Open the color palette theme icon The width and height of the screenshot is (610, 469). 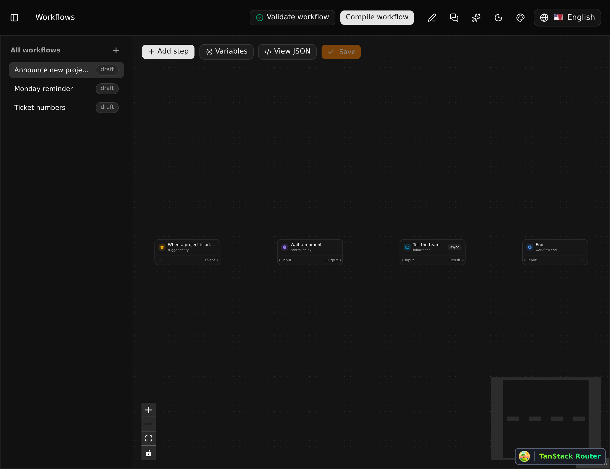(x=520, y=18)
